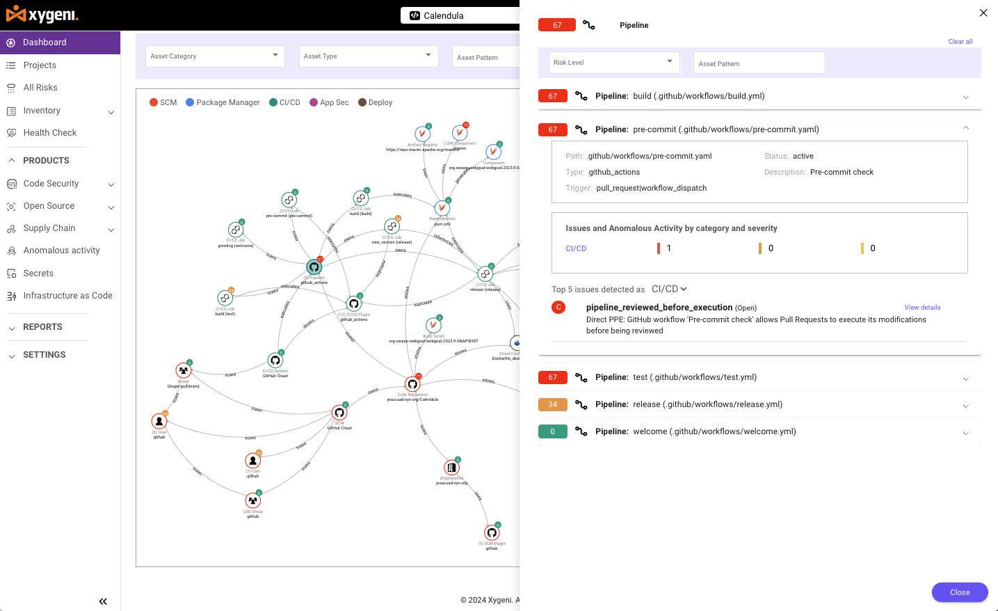Screen dimensions: 998x611
Task: Click the Asset Pattern input field
Action: tap(758, 62)
